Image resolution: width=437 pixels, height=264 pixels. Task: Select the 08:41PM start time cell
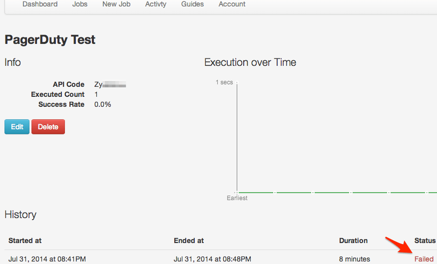(x=47, y=259)
